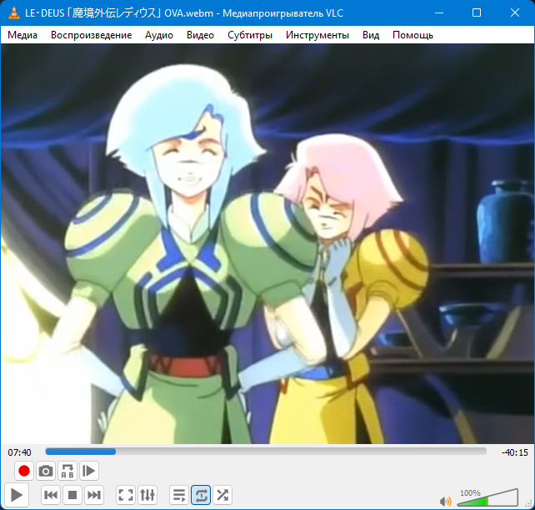
Task: Open the Субтитры menu
Action: 250,35
